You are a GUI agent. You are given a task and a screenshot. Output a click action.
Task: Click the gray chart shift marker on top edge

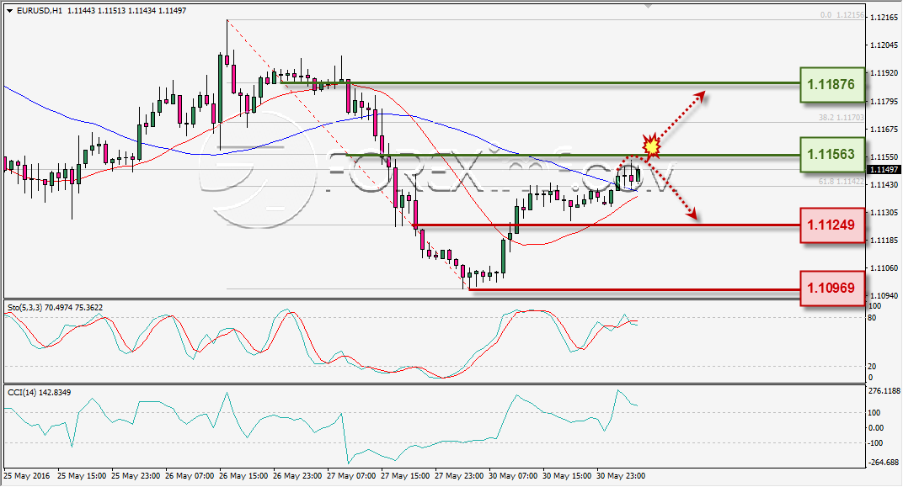pos(648,5)
